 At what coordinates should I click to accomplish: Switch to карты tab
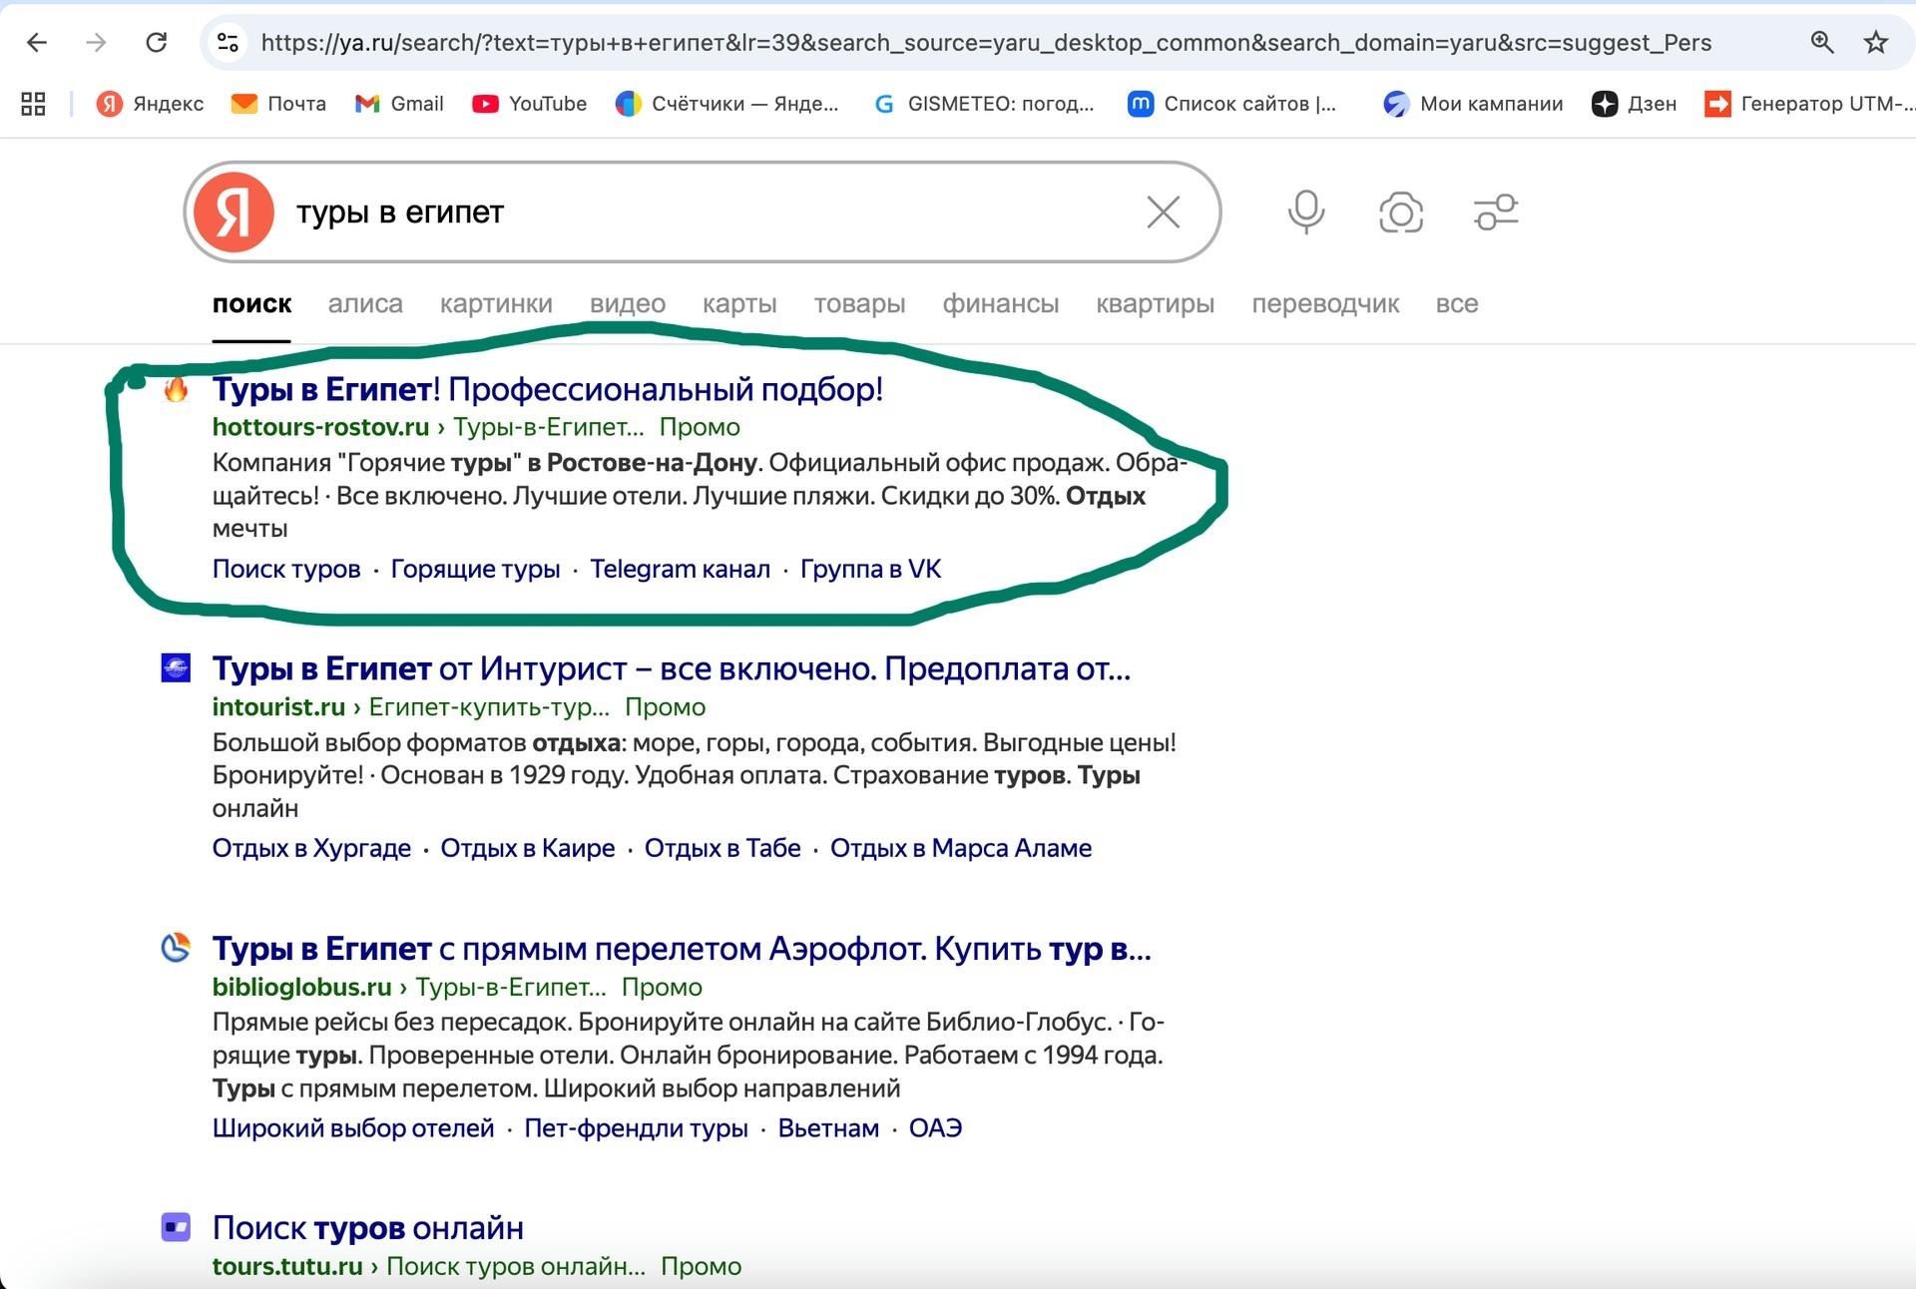coord(738,304)
